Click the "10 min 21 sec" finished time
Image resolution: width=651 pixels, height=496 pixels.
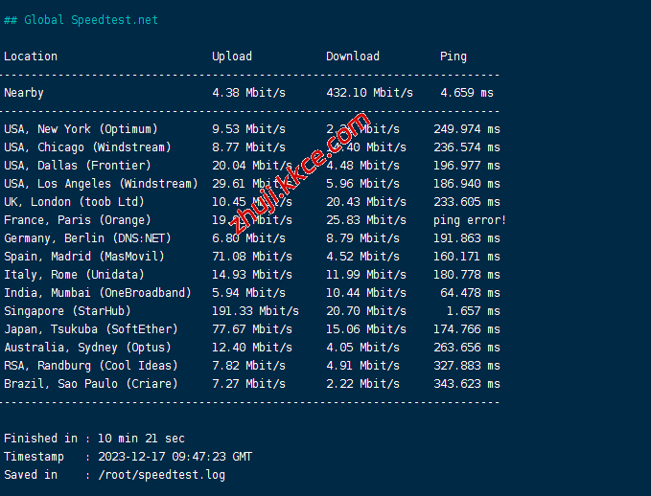point(141,439)
